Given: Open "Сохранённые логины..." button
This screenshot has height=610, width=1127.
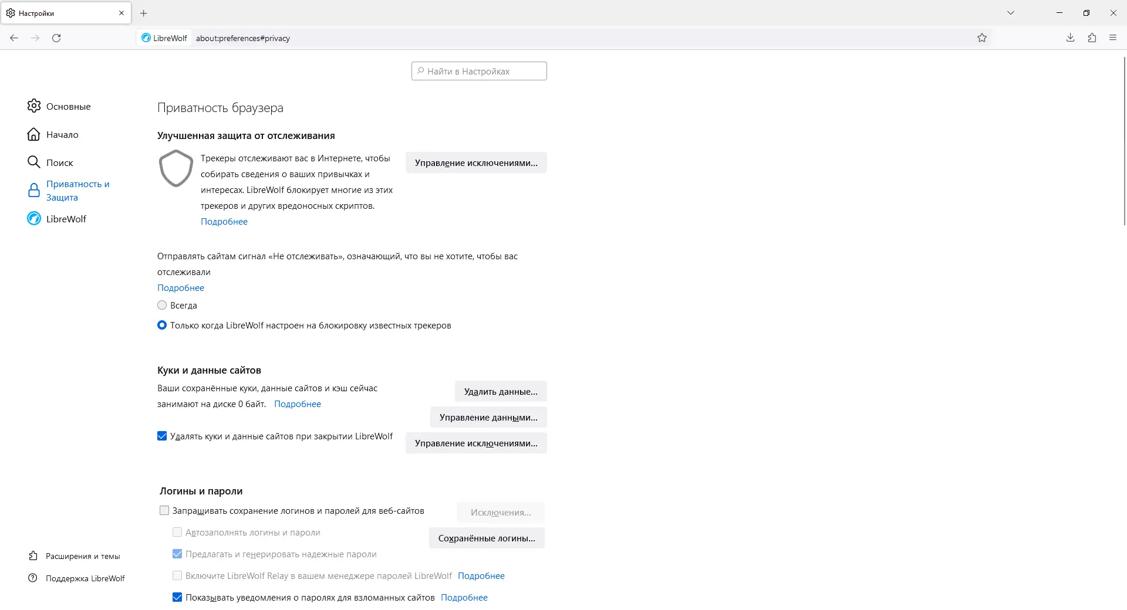Looking at the screenshot, I should click(487, 538).
